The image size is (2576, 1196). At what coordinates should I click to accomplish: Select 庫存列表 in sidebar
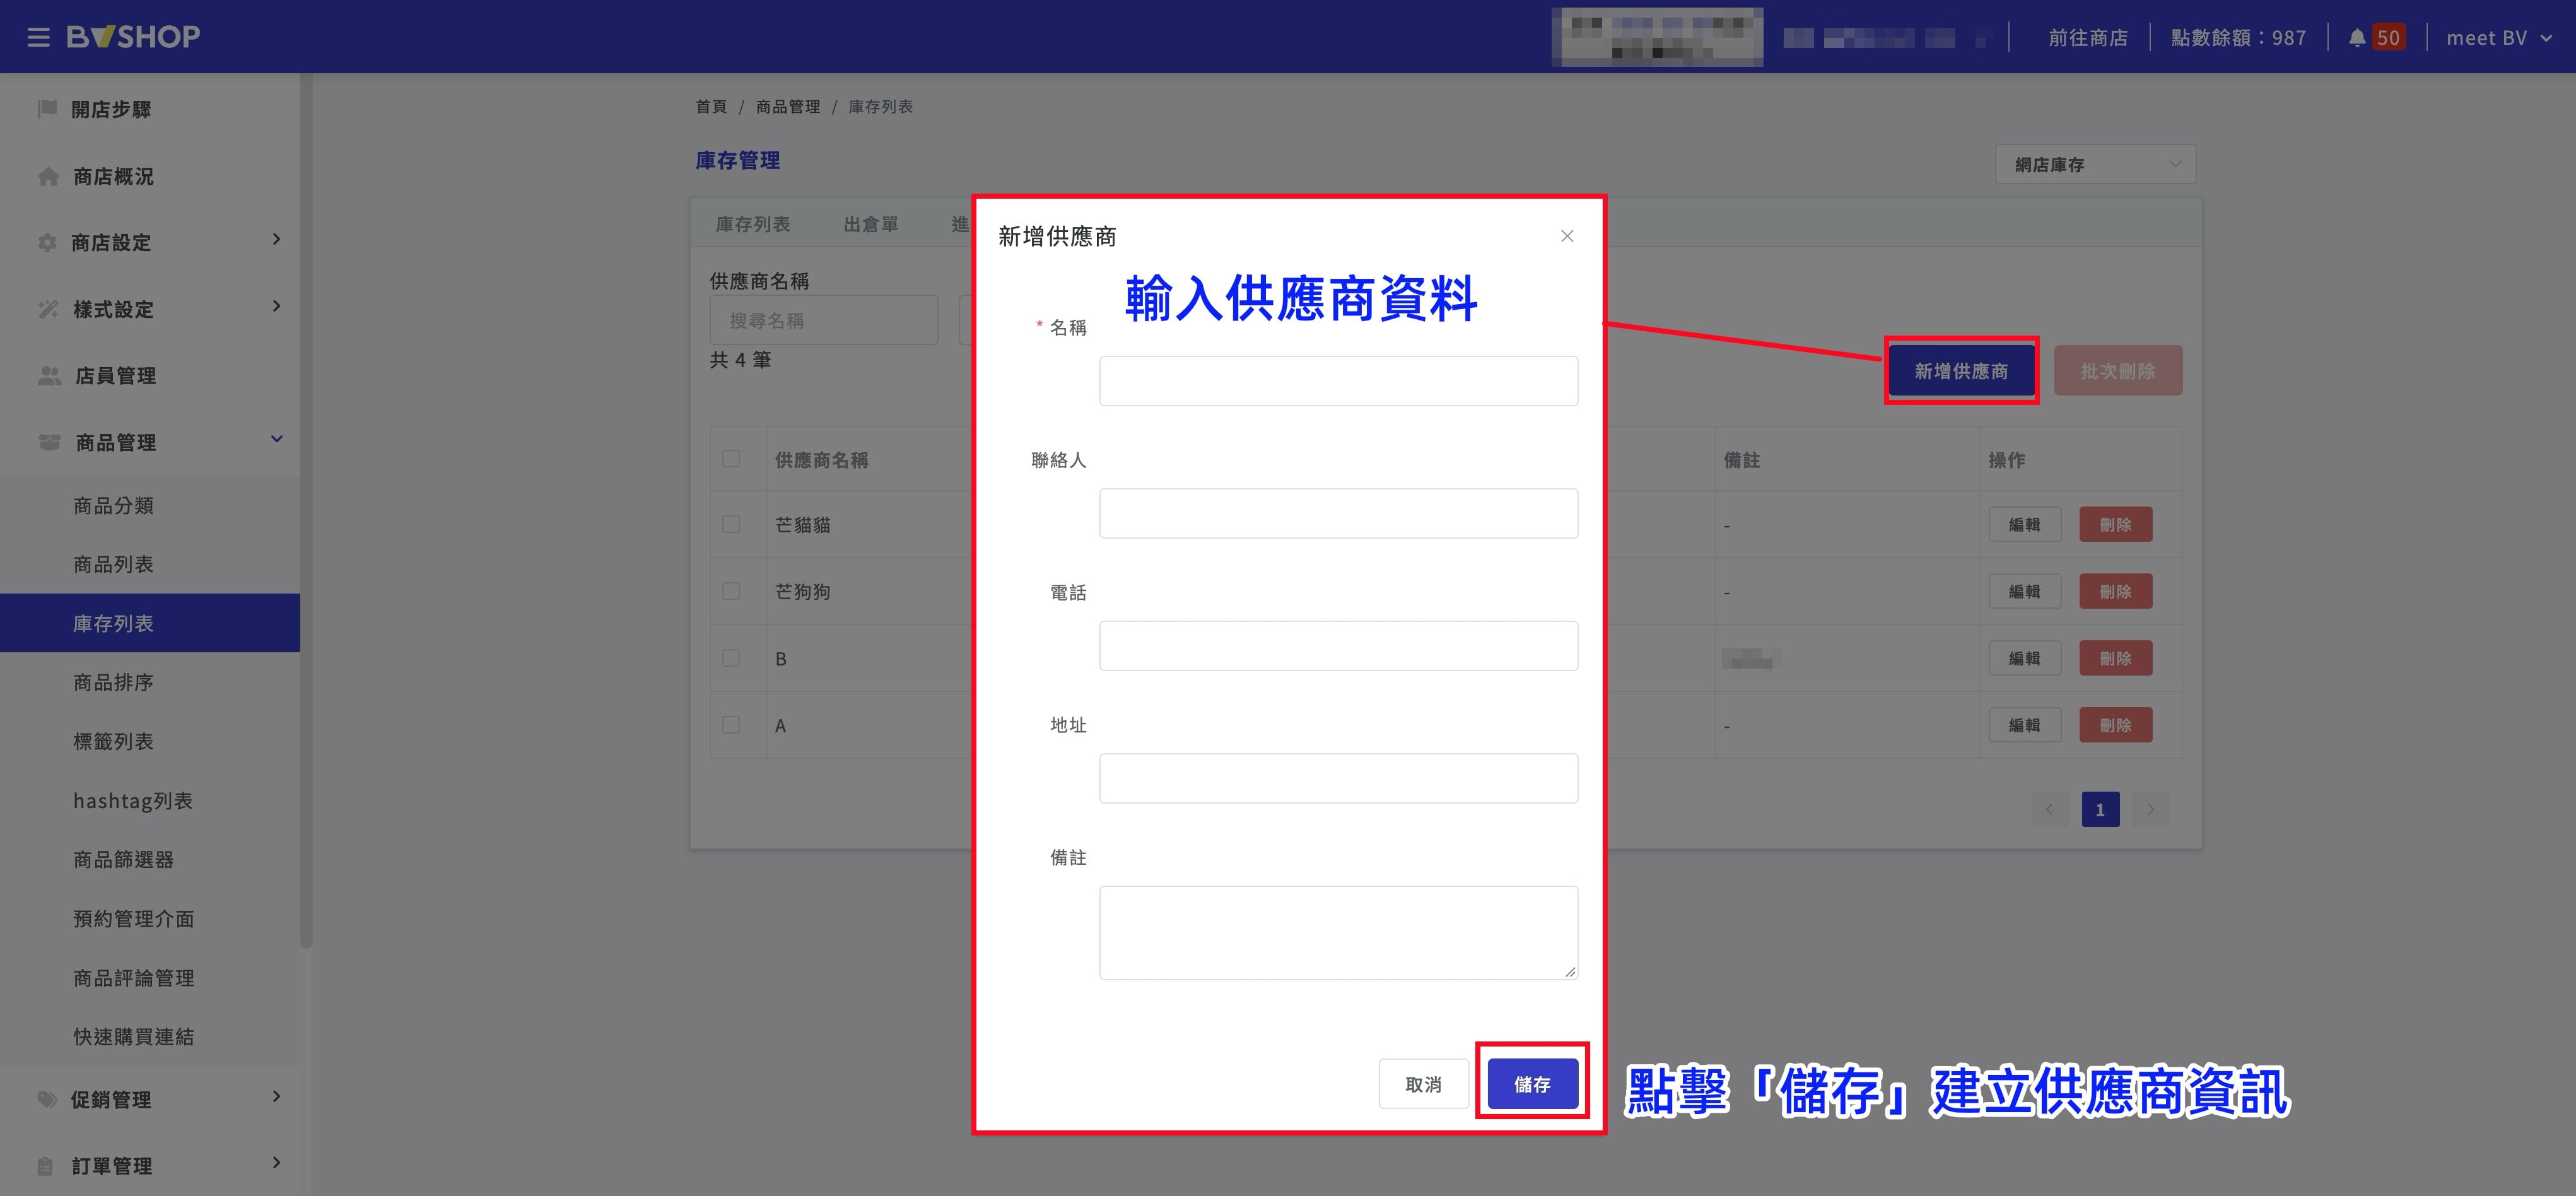pyautogui.click(x=150, y=623)
